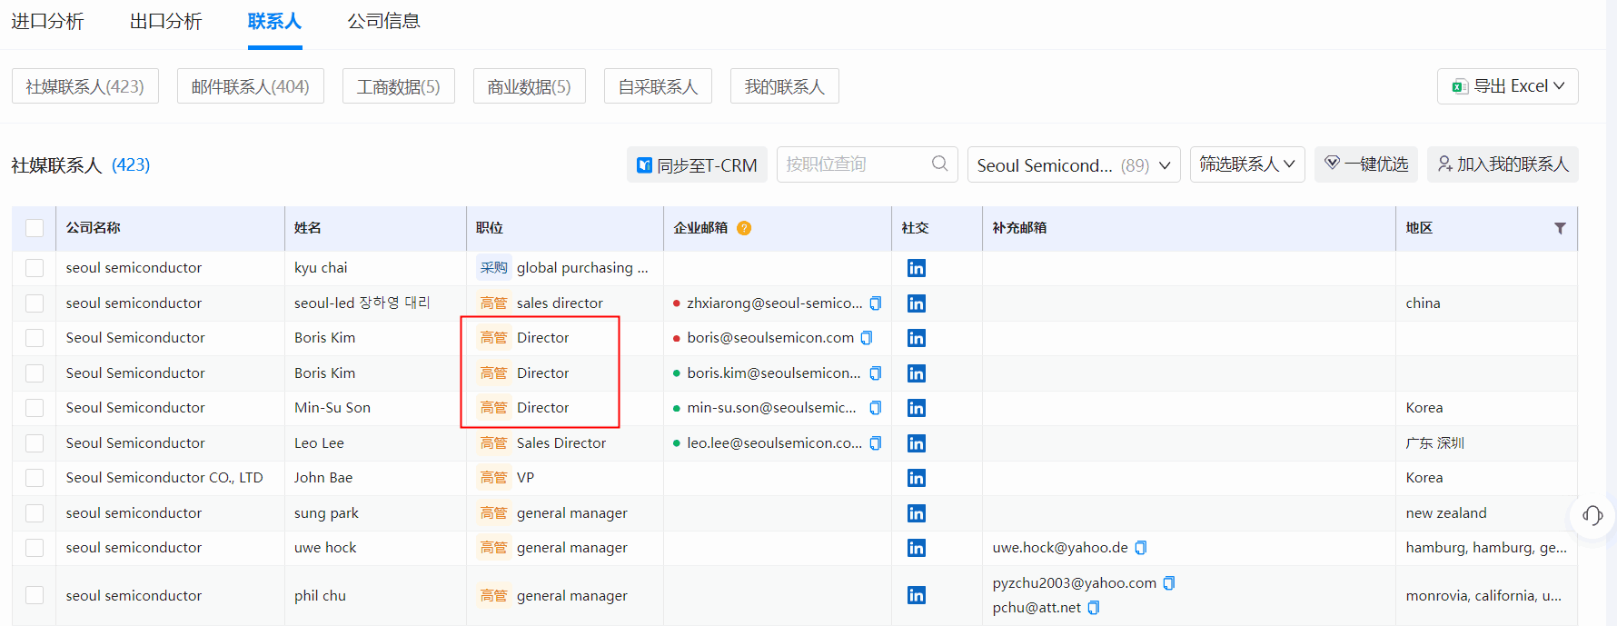This screenshot has height=626, width=1617.
Task: Open the customer support headset icon
Action: tap(1592, 515)
